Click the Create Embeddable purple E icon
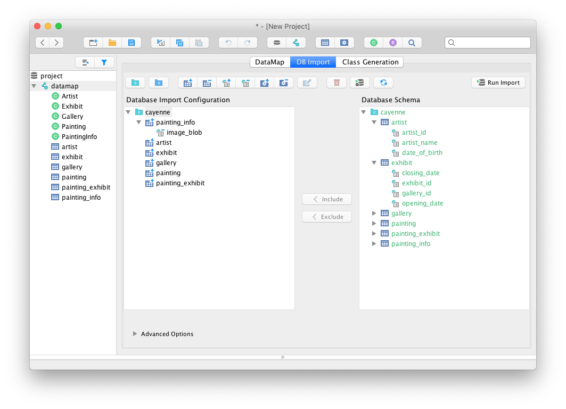This screenshot has height=409, width=566. [x=393, y=43]
